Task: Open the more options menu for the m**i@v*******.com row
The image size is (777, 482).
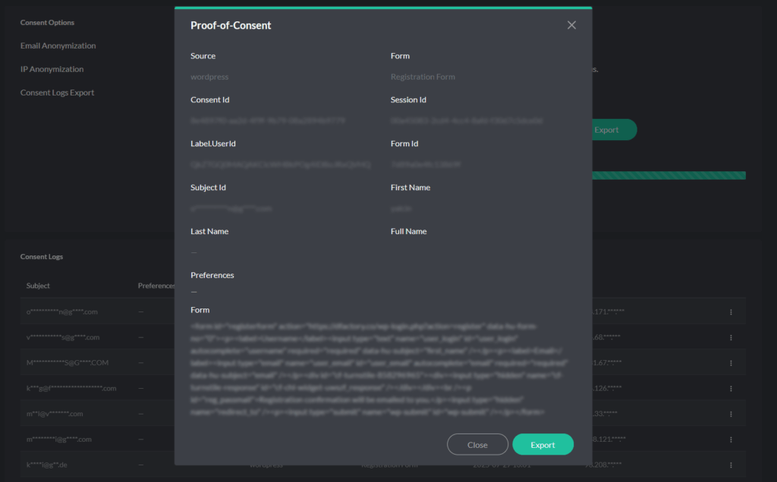Action: point(731,414)
